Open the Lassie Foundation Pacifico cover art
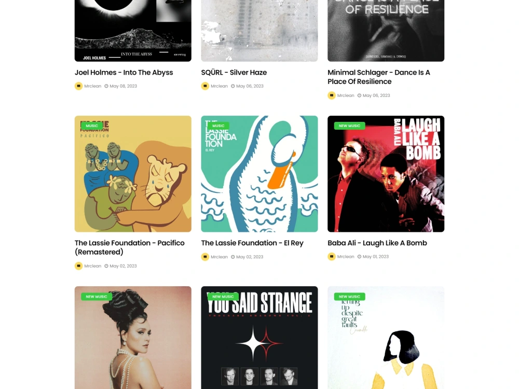Screen dimensions: 519x389 (x=133, y=174)
